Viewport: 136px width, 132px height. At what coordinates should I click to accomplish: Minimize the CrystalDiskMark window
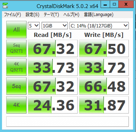click(106, 4)
